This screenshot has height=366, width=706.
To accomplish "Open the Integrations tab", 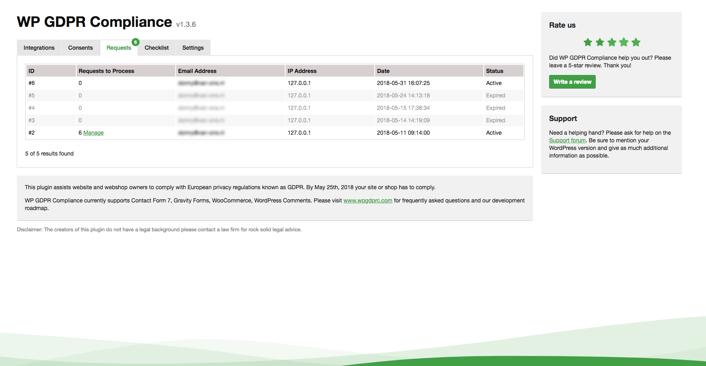I will tap(39, 48).
